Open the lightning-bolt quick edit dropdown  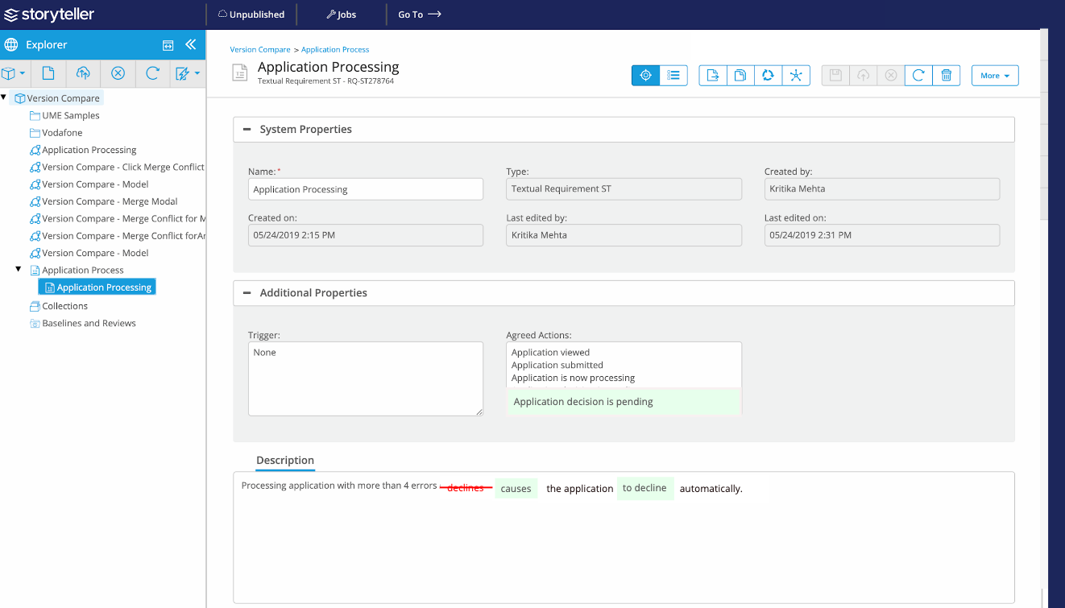click(x=187, y=73)
